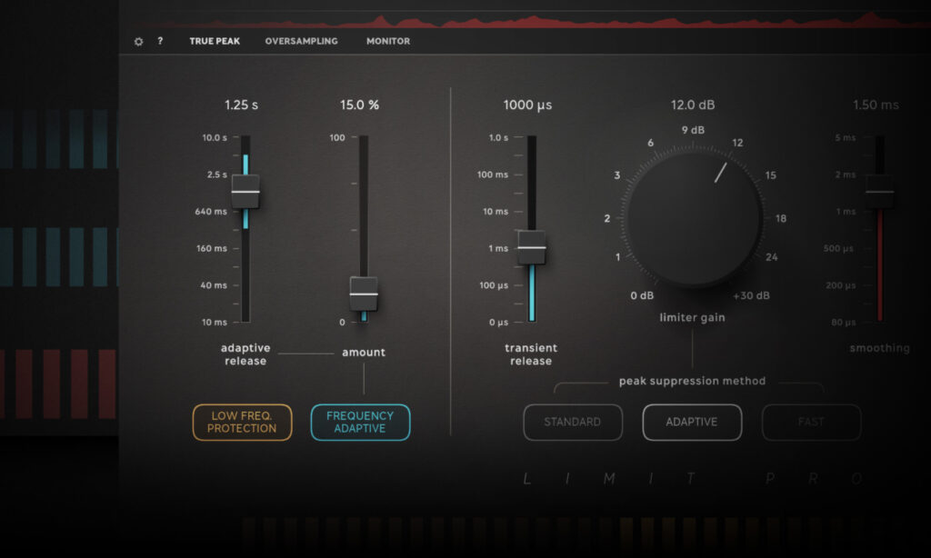The height and width of the screenshot is (558, 931).
Task: Click the 640 ms mark on adaptive release scale
Action: (211, 212)
